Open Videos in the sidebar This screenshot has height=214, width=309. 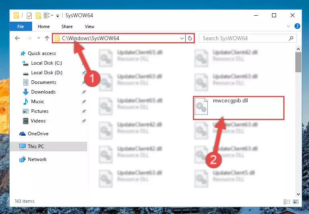point(38,121)
